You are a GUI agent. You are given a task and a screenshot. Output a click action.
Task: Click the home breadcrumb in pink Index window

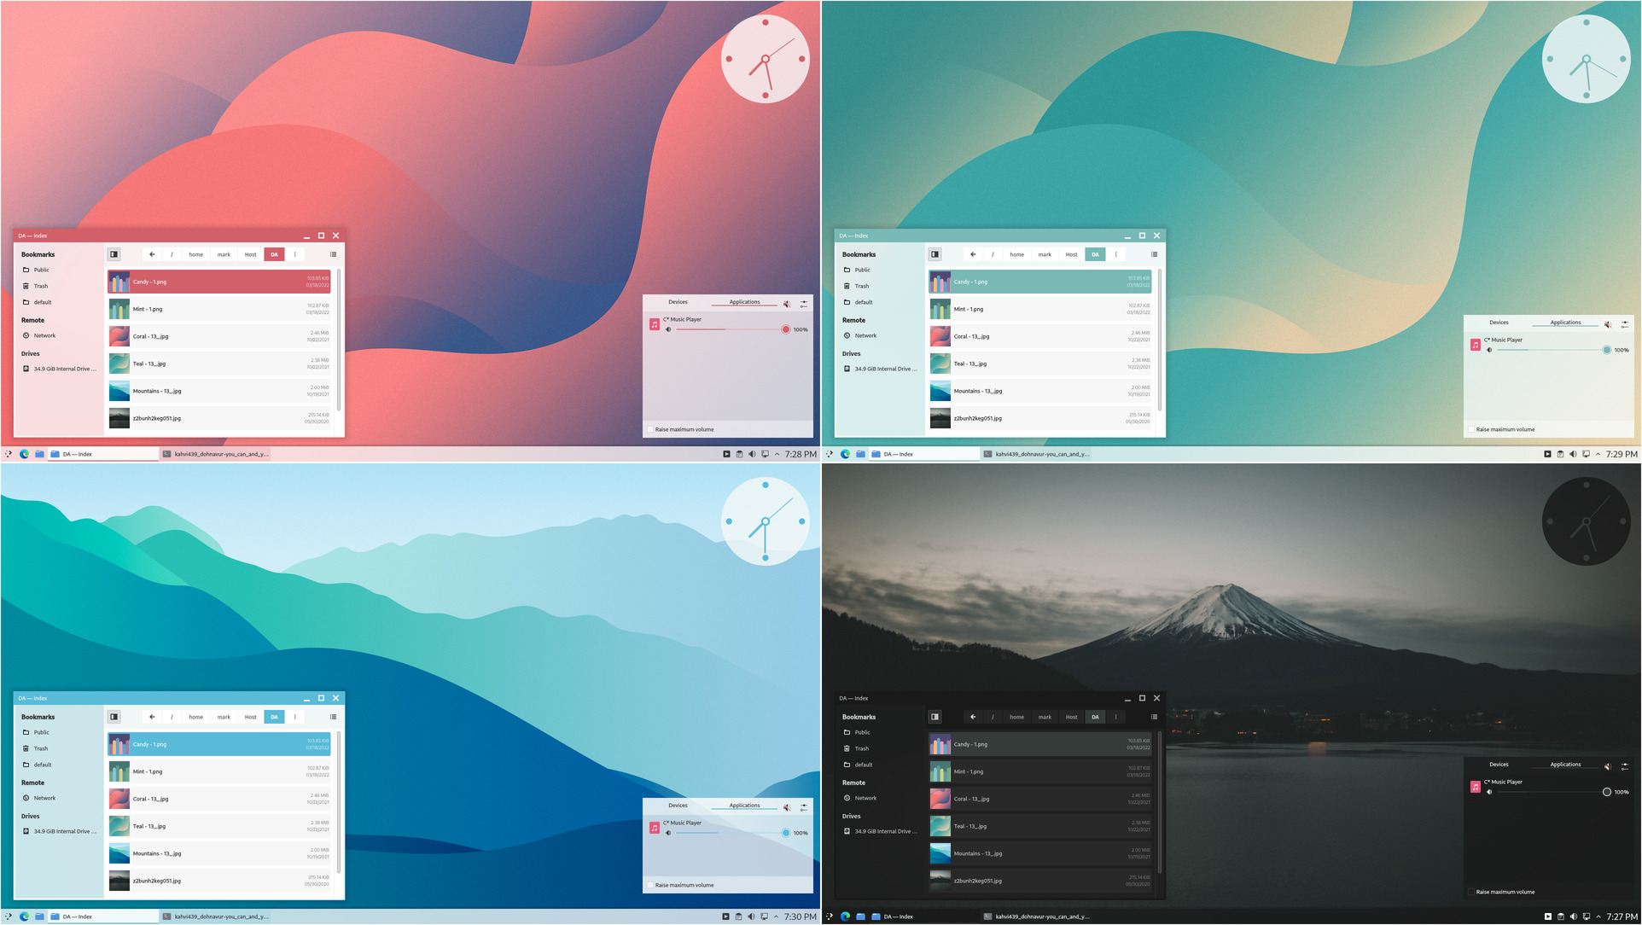(196, 254)
